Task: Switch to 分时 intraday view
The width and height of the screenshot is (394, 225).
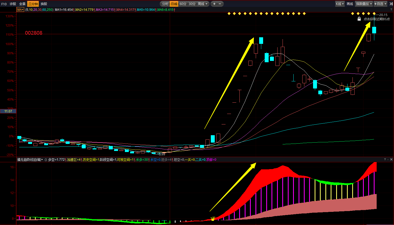Action: [165, 4]
